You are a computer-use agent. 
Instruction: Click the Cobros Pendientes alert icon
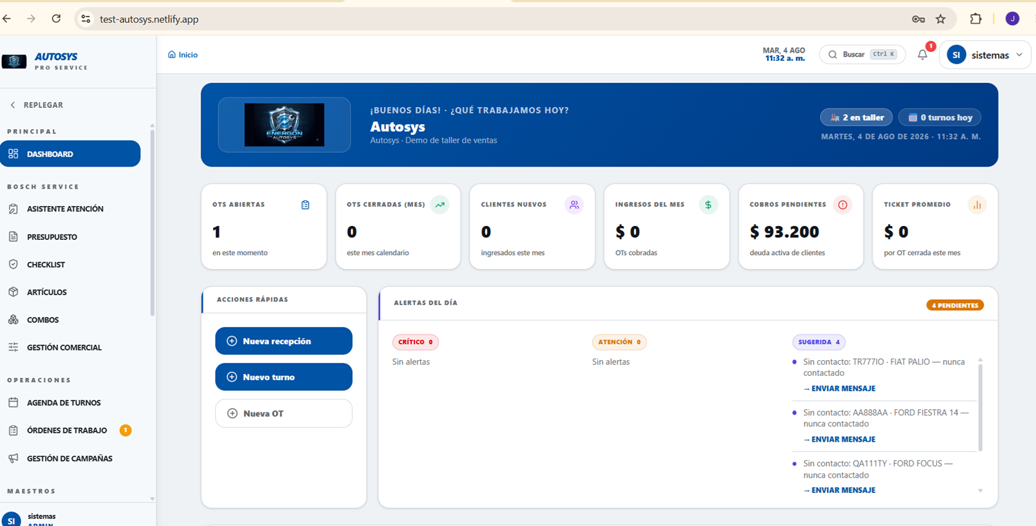click(x=842, y=205)
